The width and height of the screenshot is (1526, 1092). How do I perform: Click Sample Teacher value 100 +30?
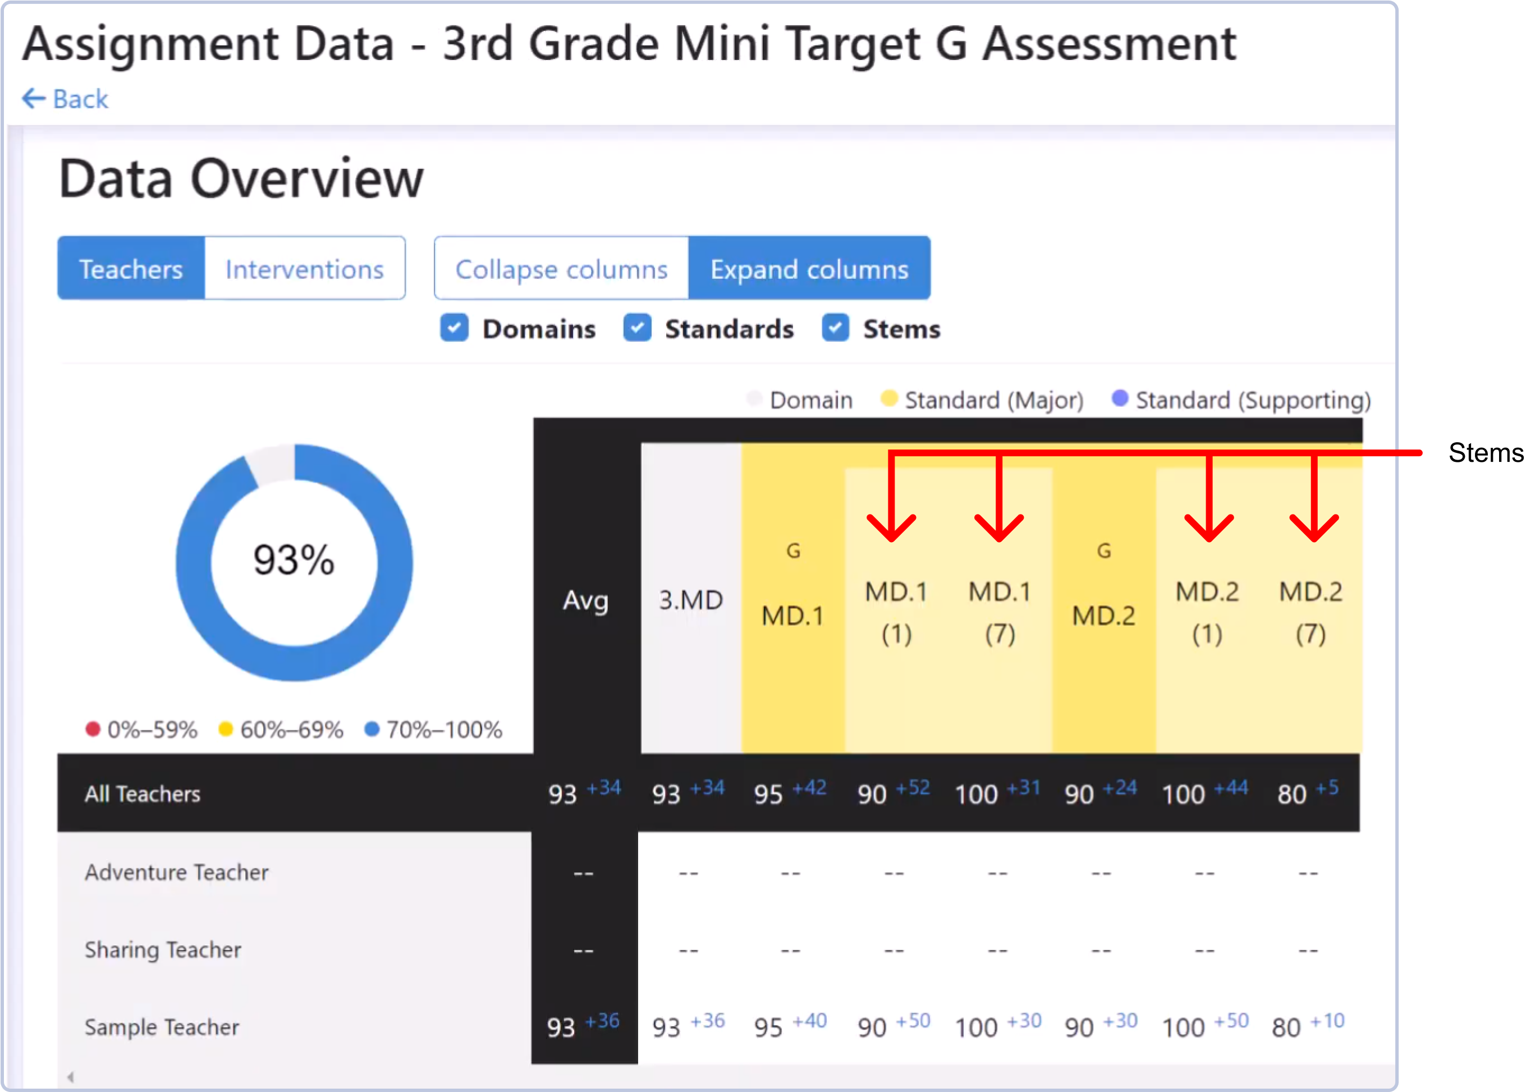[998, 1026]
